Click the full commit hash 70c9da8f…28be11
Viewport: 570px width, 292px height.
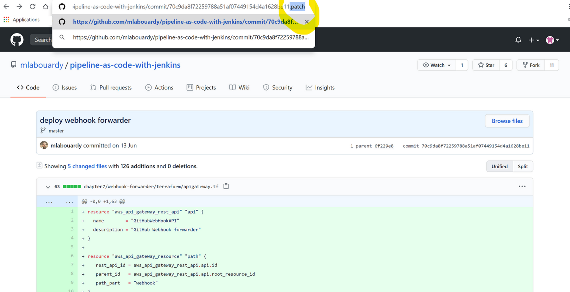click(475, 146)
